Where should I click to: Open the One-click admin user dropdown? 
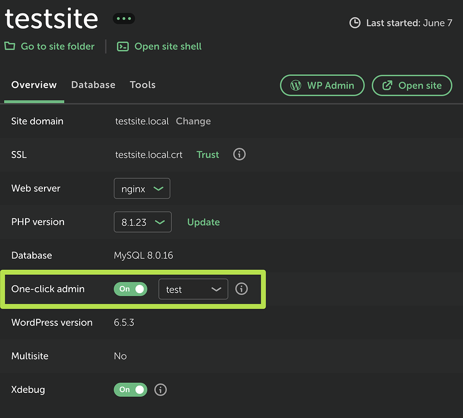(193, 289)
